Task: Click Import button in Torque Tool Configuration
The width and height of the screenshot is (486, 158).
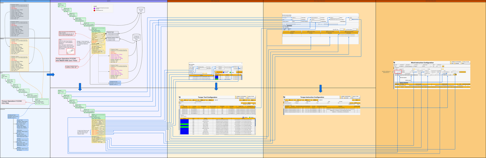Action: 243,100
